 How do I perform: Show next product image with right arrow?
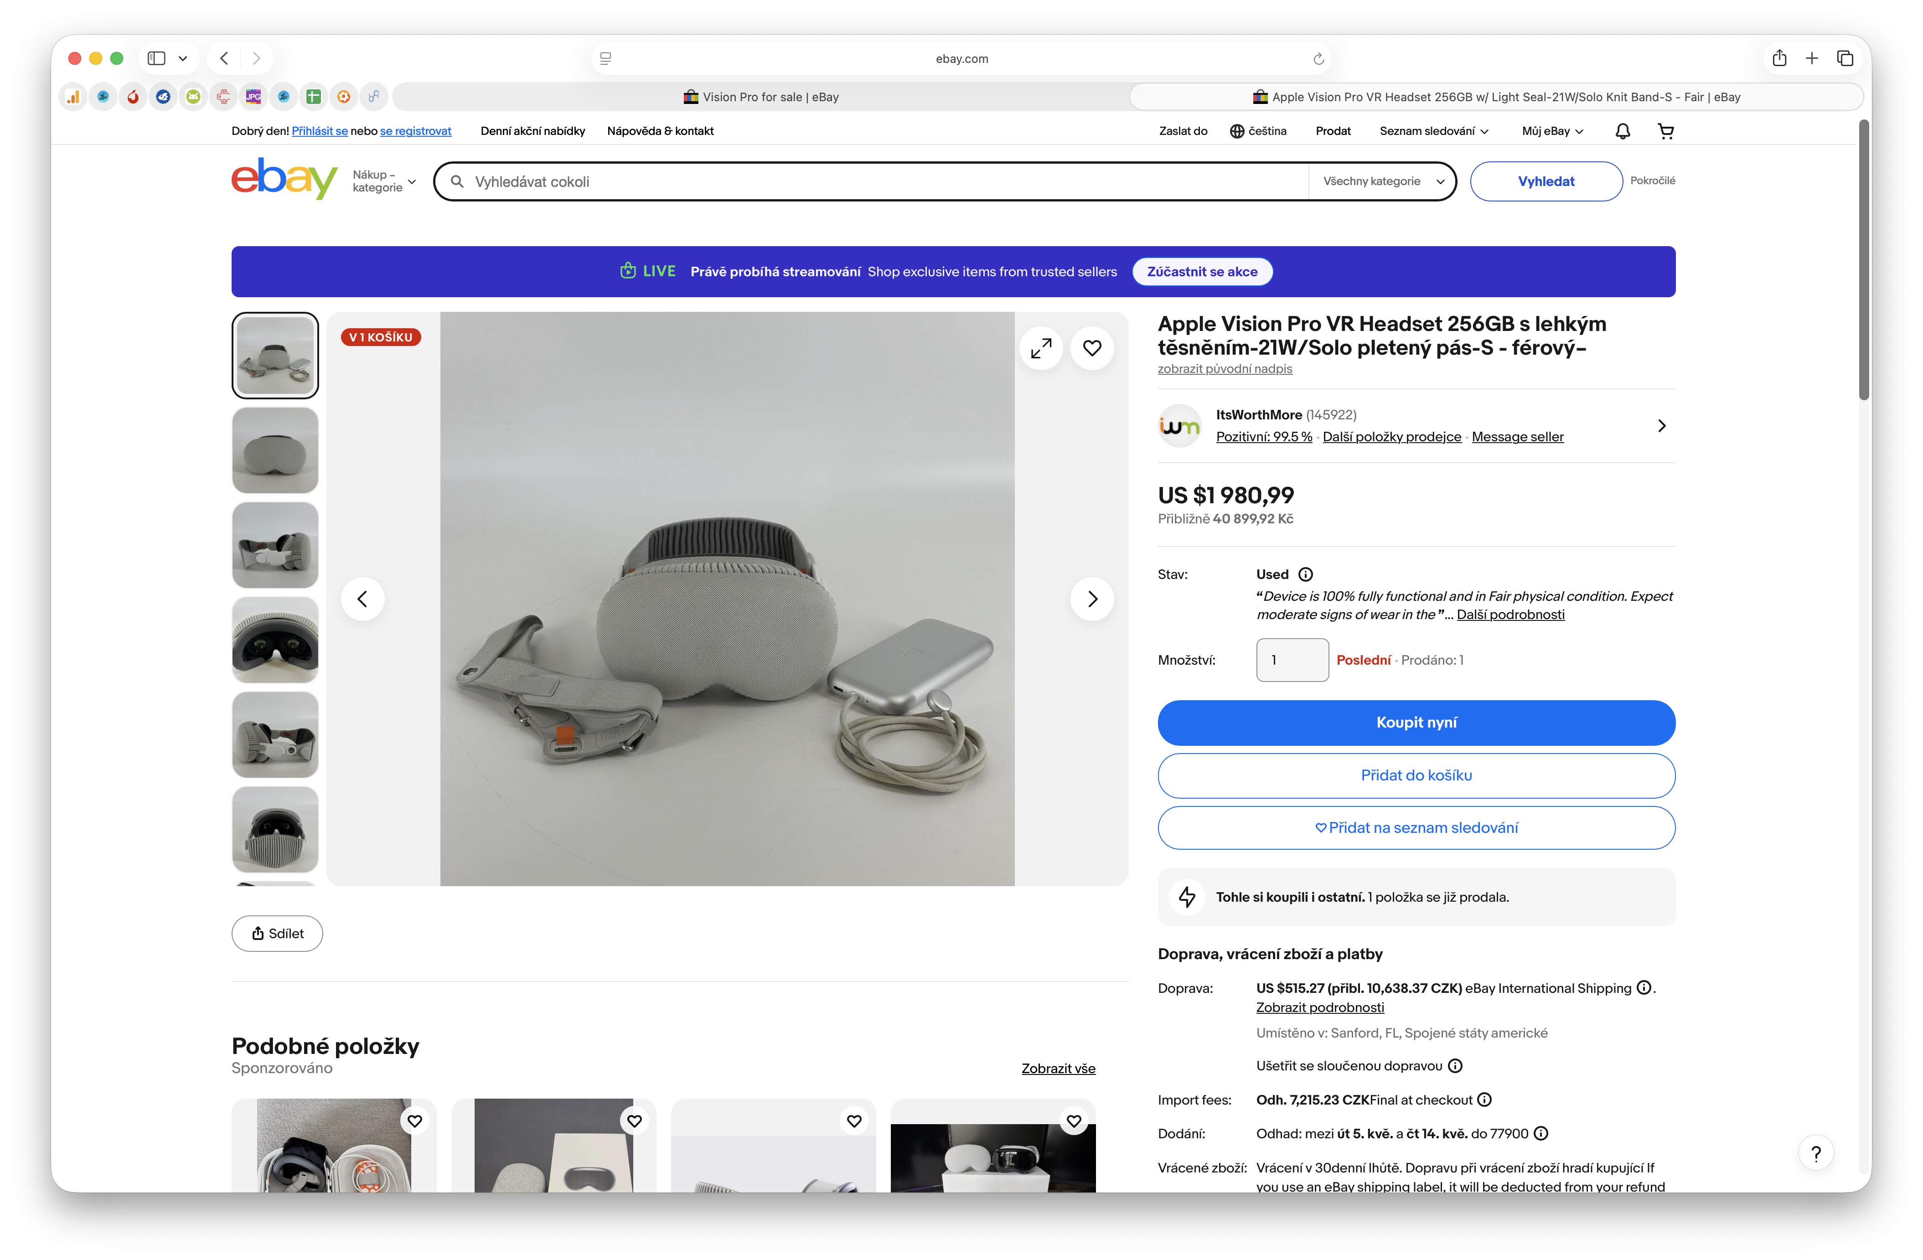point(1091,599)
